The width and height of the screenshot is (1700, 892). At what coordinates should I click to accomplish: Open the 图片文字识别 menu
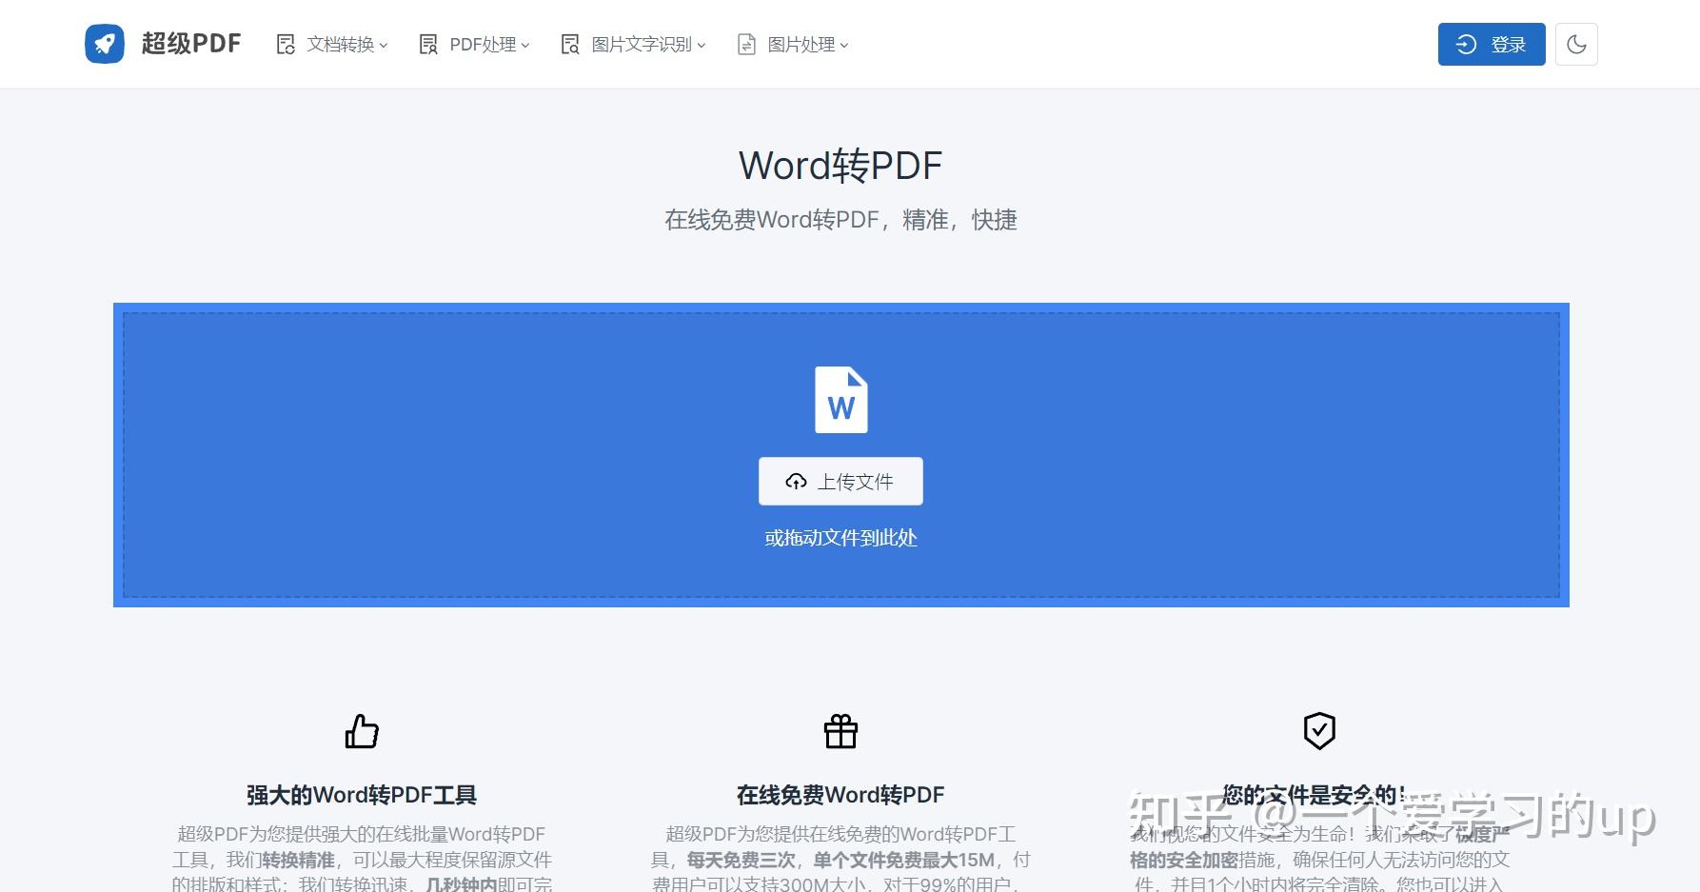coord(633,45)
